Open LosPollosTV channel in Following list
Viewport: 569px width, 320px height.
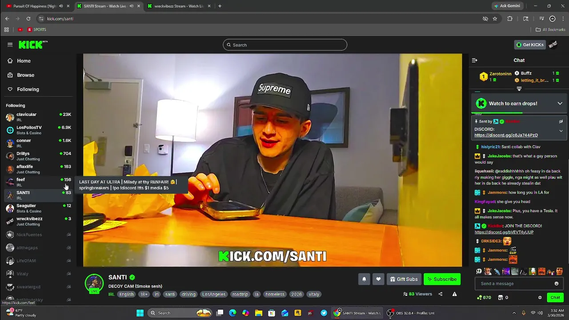(38, 130)
